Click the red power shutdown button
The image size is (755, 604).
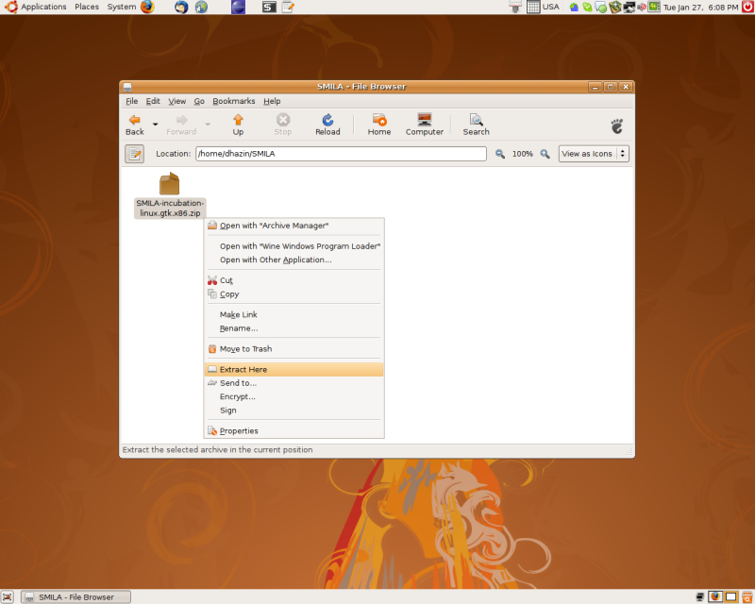747,7
